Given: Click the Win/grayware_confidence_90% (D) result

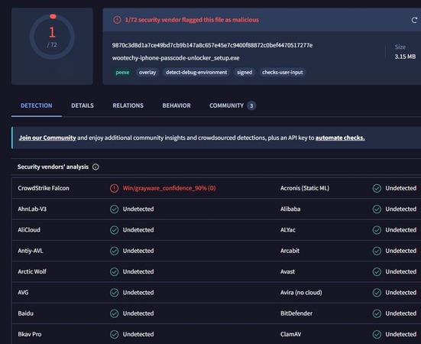Looking at the screenshot, I should click(169, 188).
